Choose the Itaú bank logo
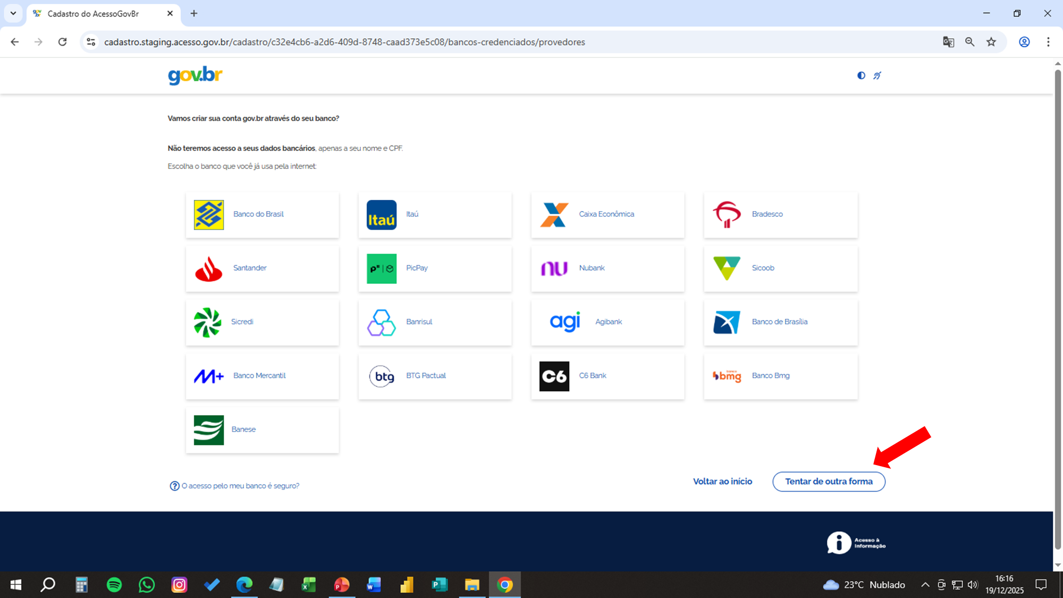Screen dimensions: 1063x598 tap(382, 215)
